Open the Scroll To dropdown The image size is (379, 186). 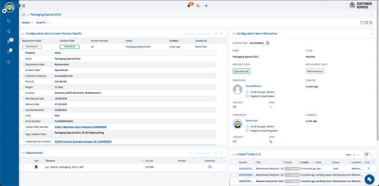[42, 23]
